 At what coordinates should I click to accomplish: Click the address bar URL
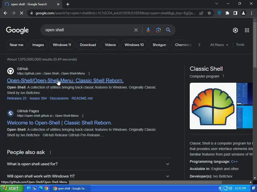115,13
